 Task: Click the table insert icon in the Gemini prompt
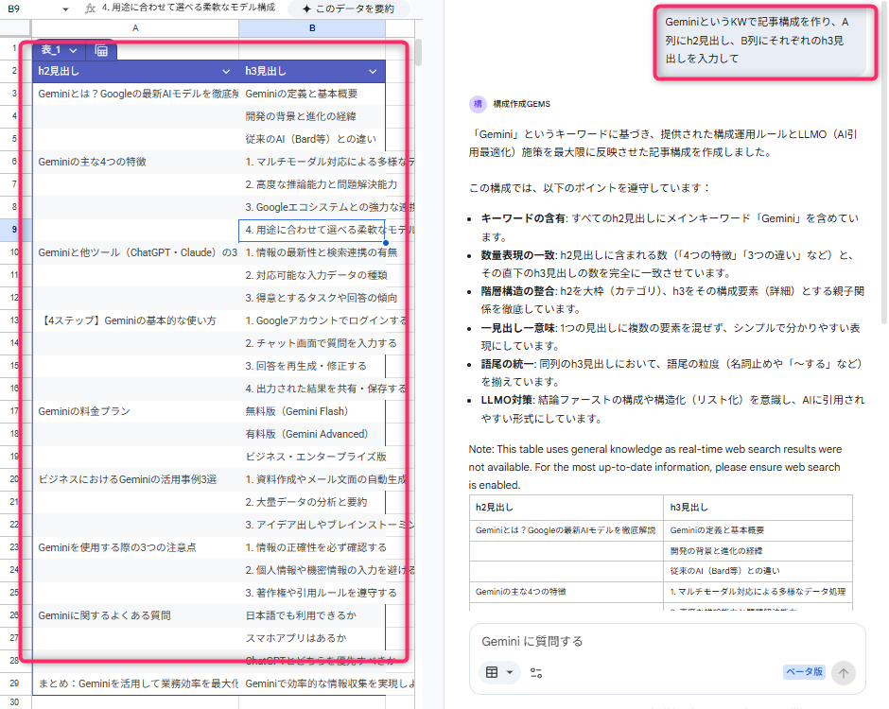point(492,673)
